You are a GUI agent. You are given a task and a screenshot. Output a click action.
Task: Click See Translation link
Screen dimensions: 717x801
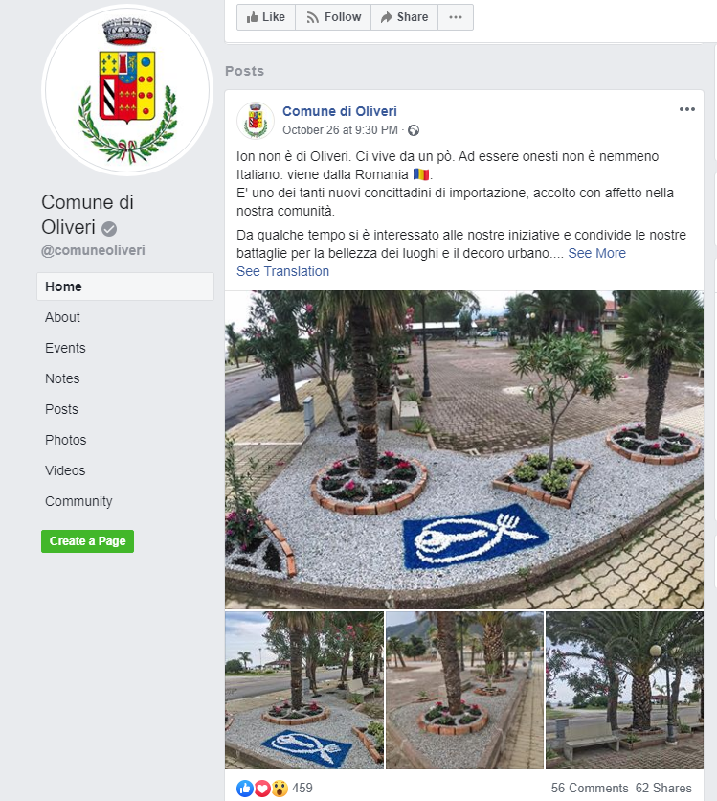coord(282,271)
